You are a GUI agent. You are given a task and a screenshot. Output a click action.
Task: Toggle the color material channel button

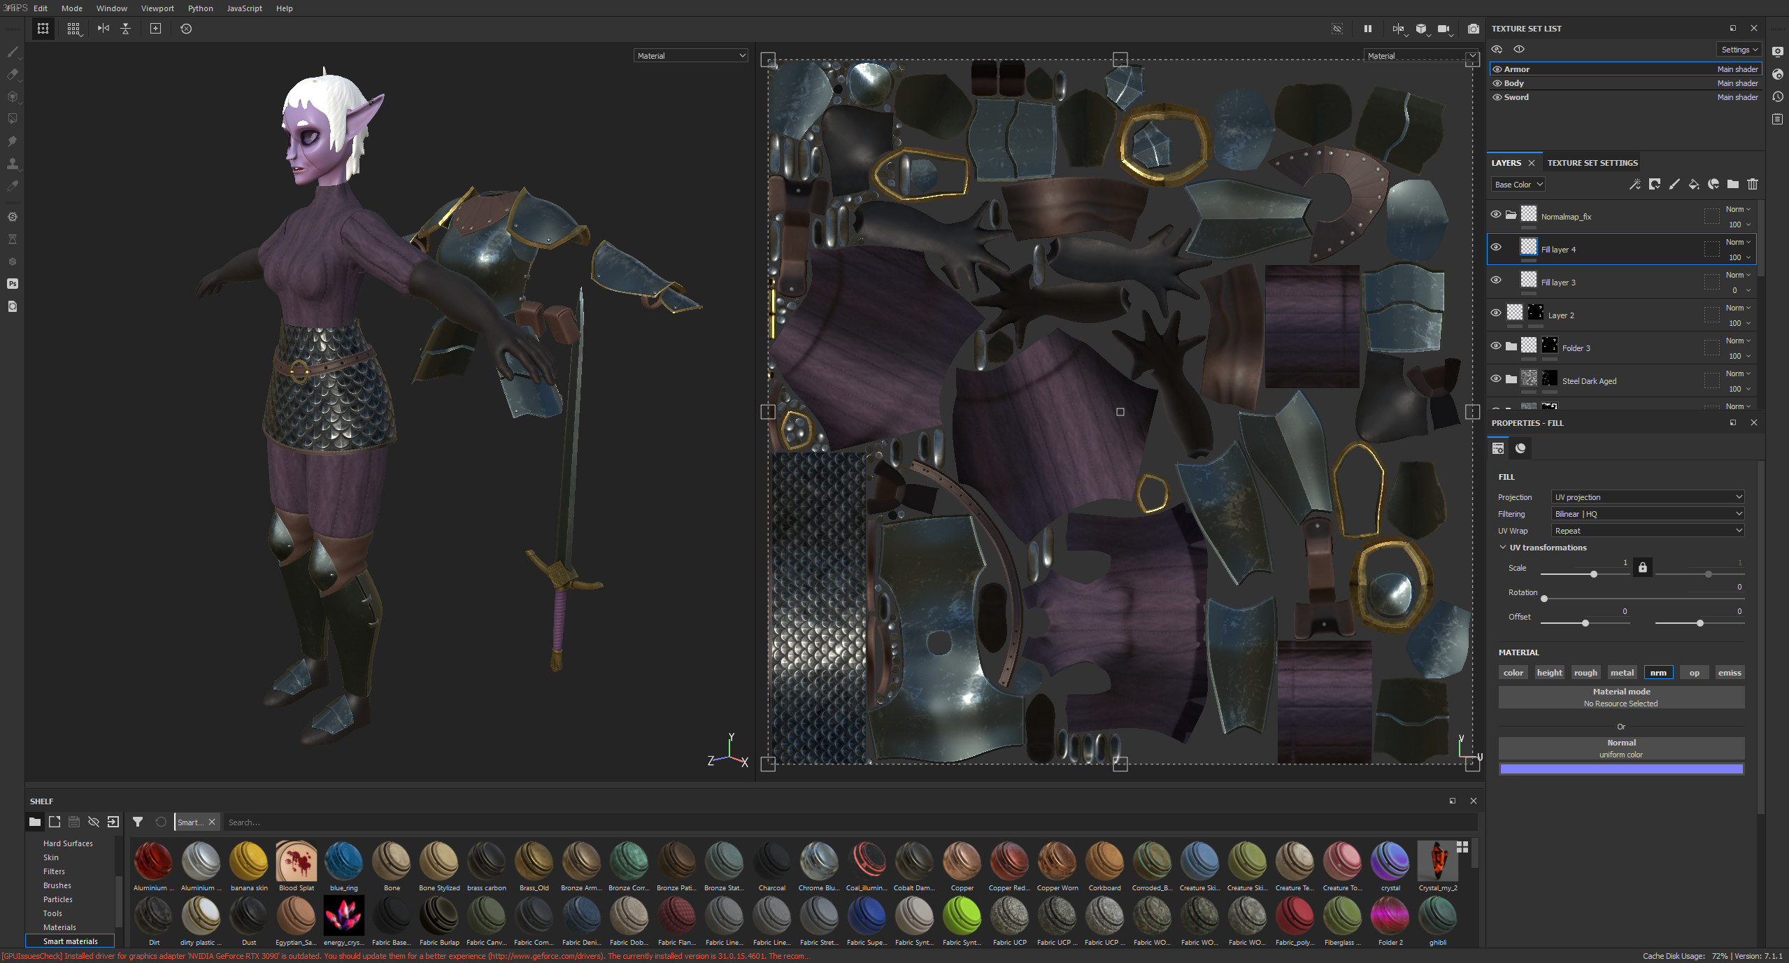(1513, 673)
